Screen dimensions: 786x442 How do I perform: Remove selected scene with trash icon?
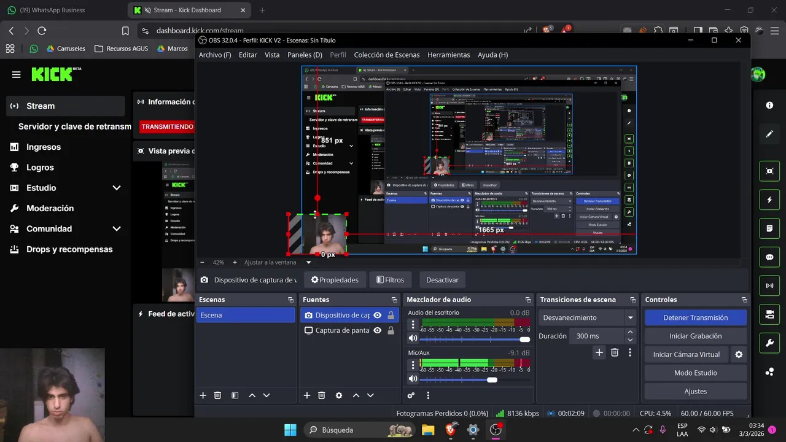coord(217,395)
